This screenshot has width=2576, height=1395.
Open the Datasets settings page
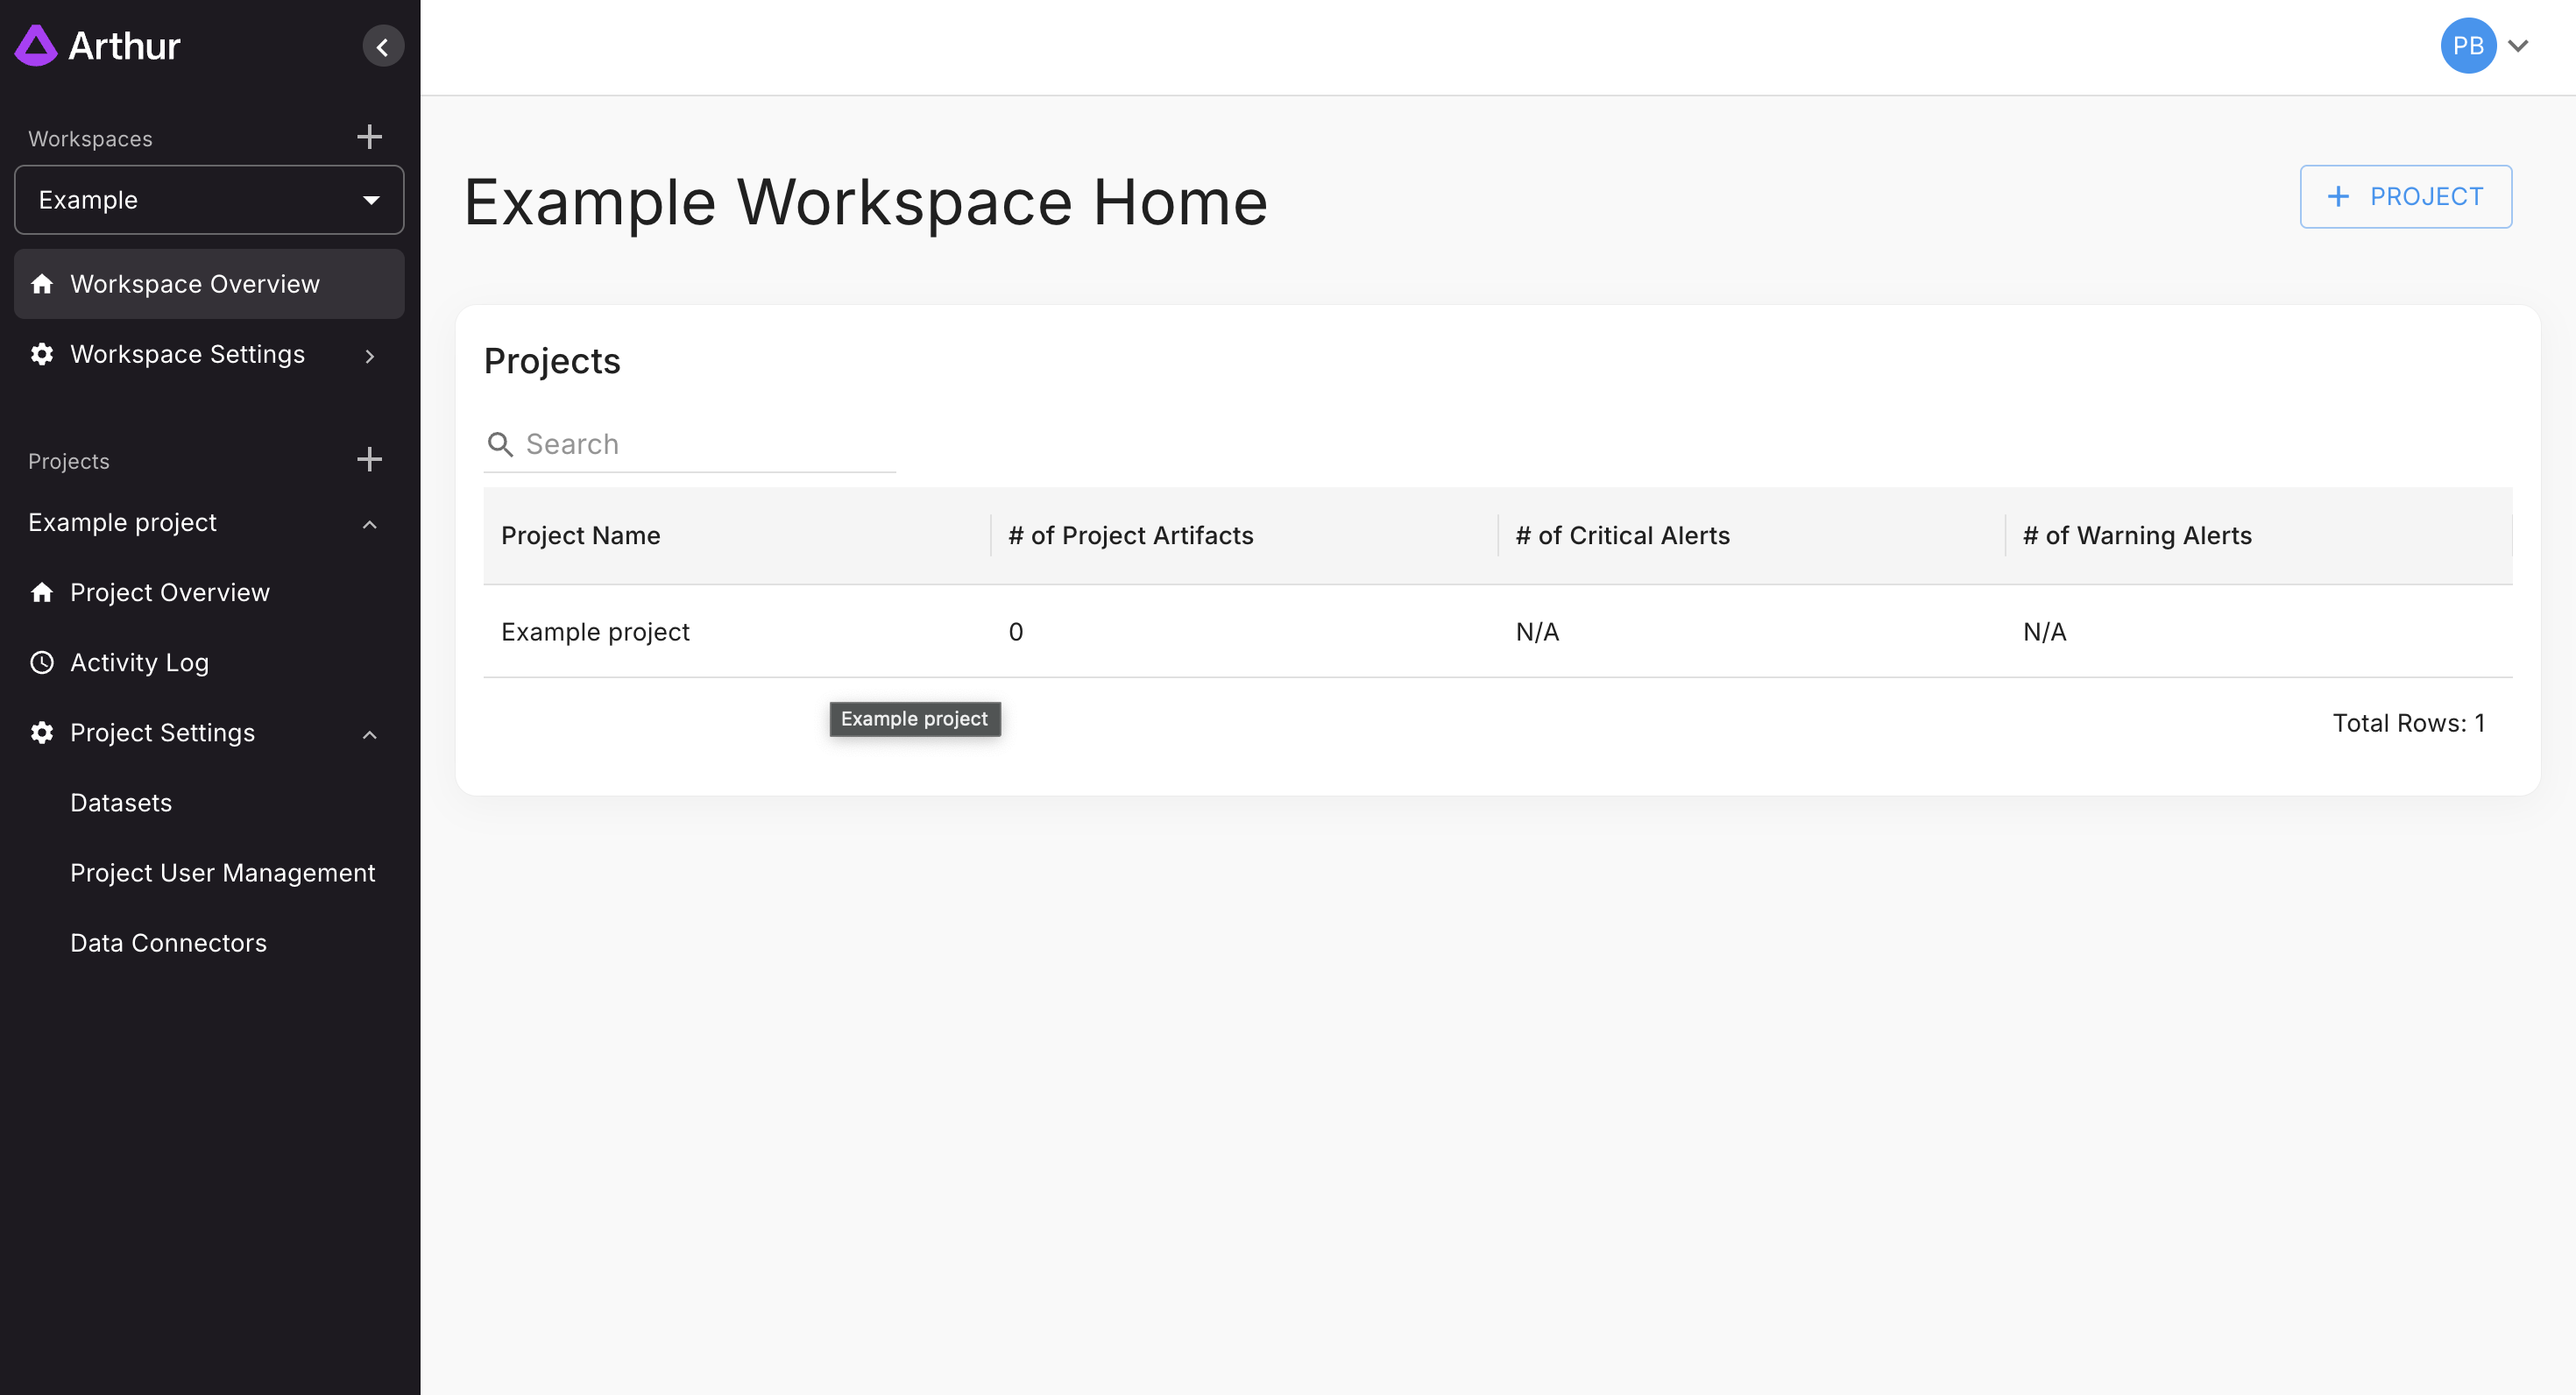(121, 802)
